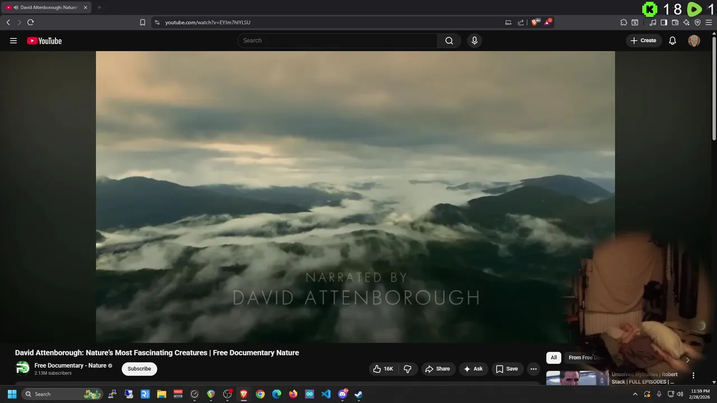The height and width of the screenshot is (403, 717).
Task: Open Microsoft Edge from taskbar
Action: tap(277, 394)
